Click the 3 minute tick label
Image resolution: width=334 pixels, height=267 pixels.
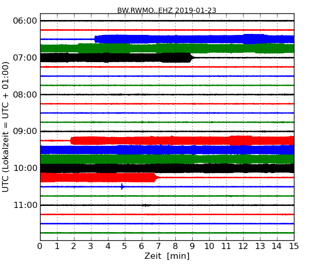(91, 246)
